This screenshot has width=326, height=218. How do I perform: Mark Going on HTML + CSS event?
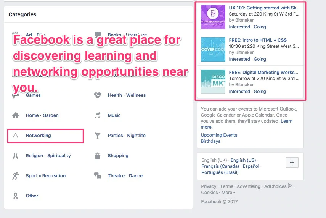click(260, 59)
